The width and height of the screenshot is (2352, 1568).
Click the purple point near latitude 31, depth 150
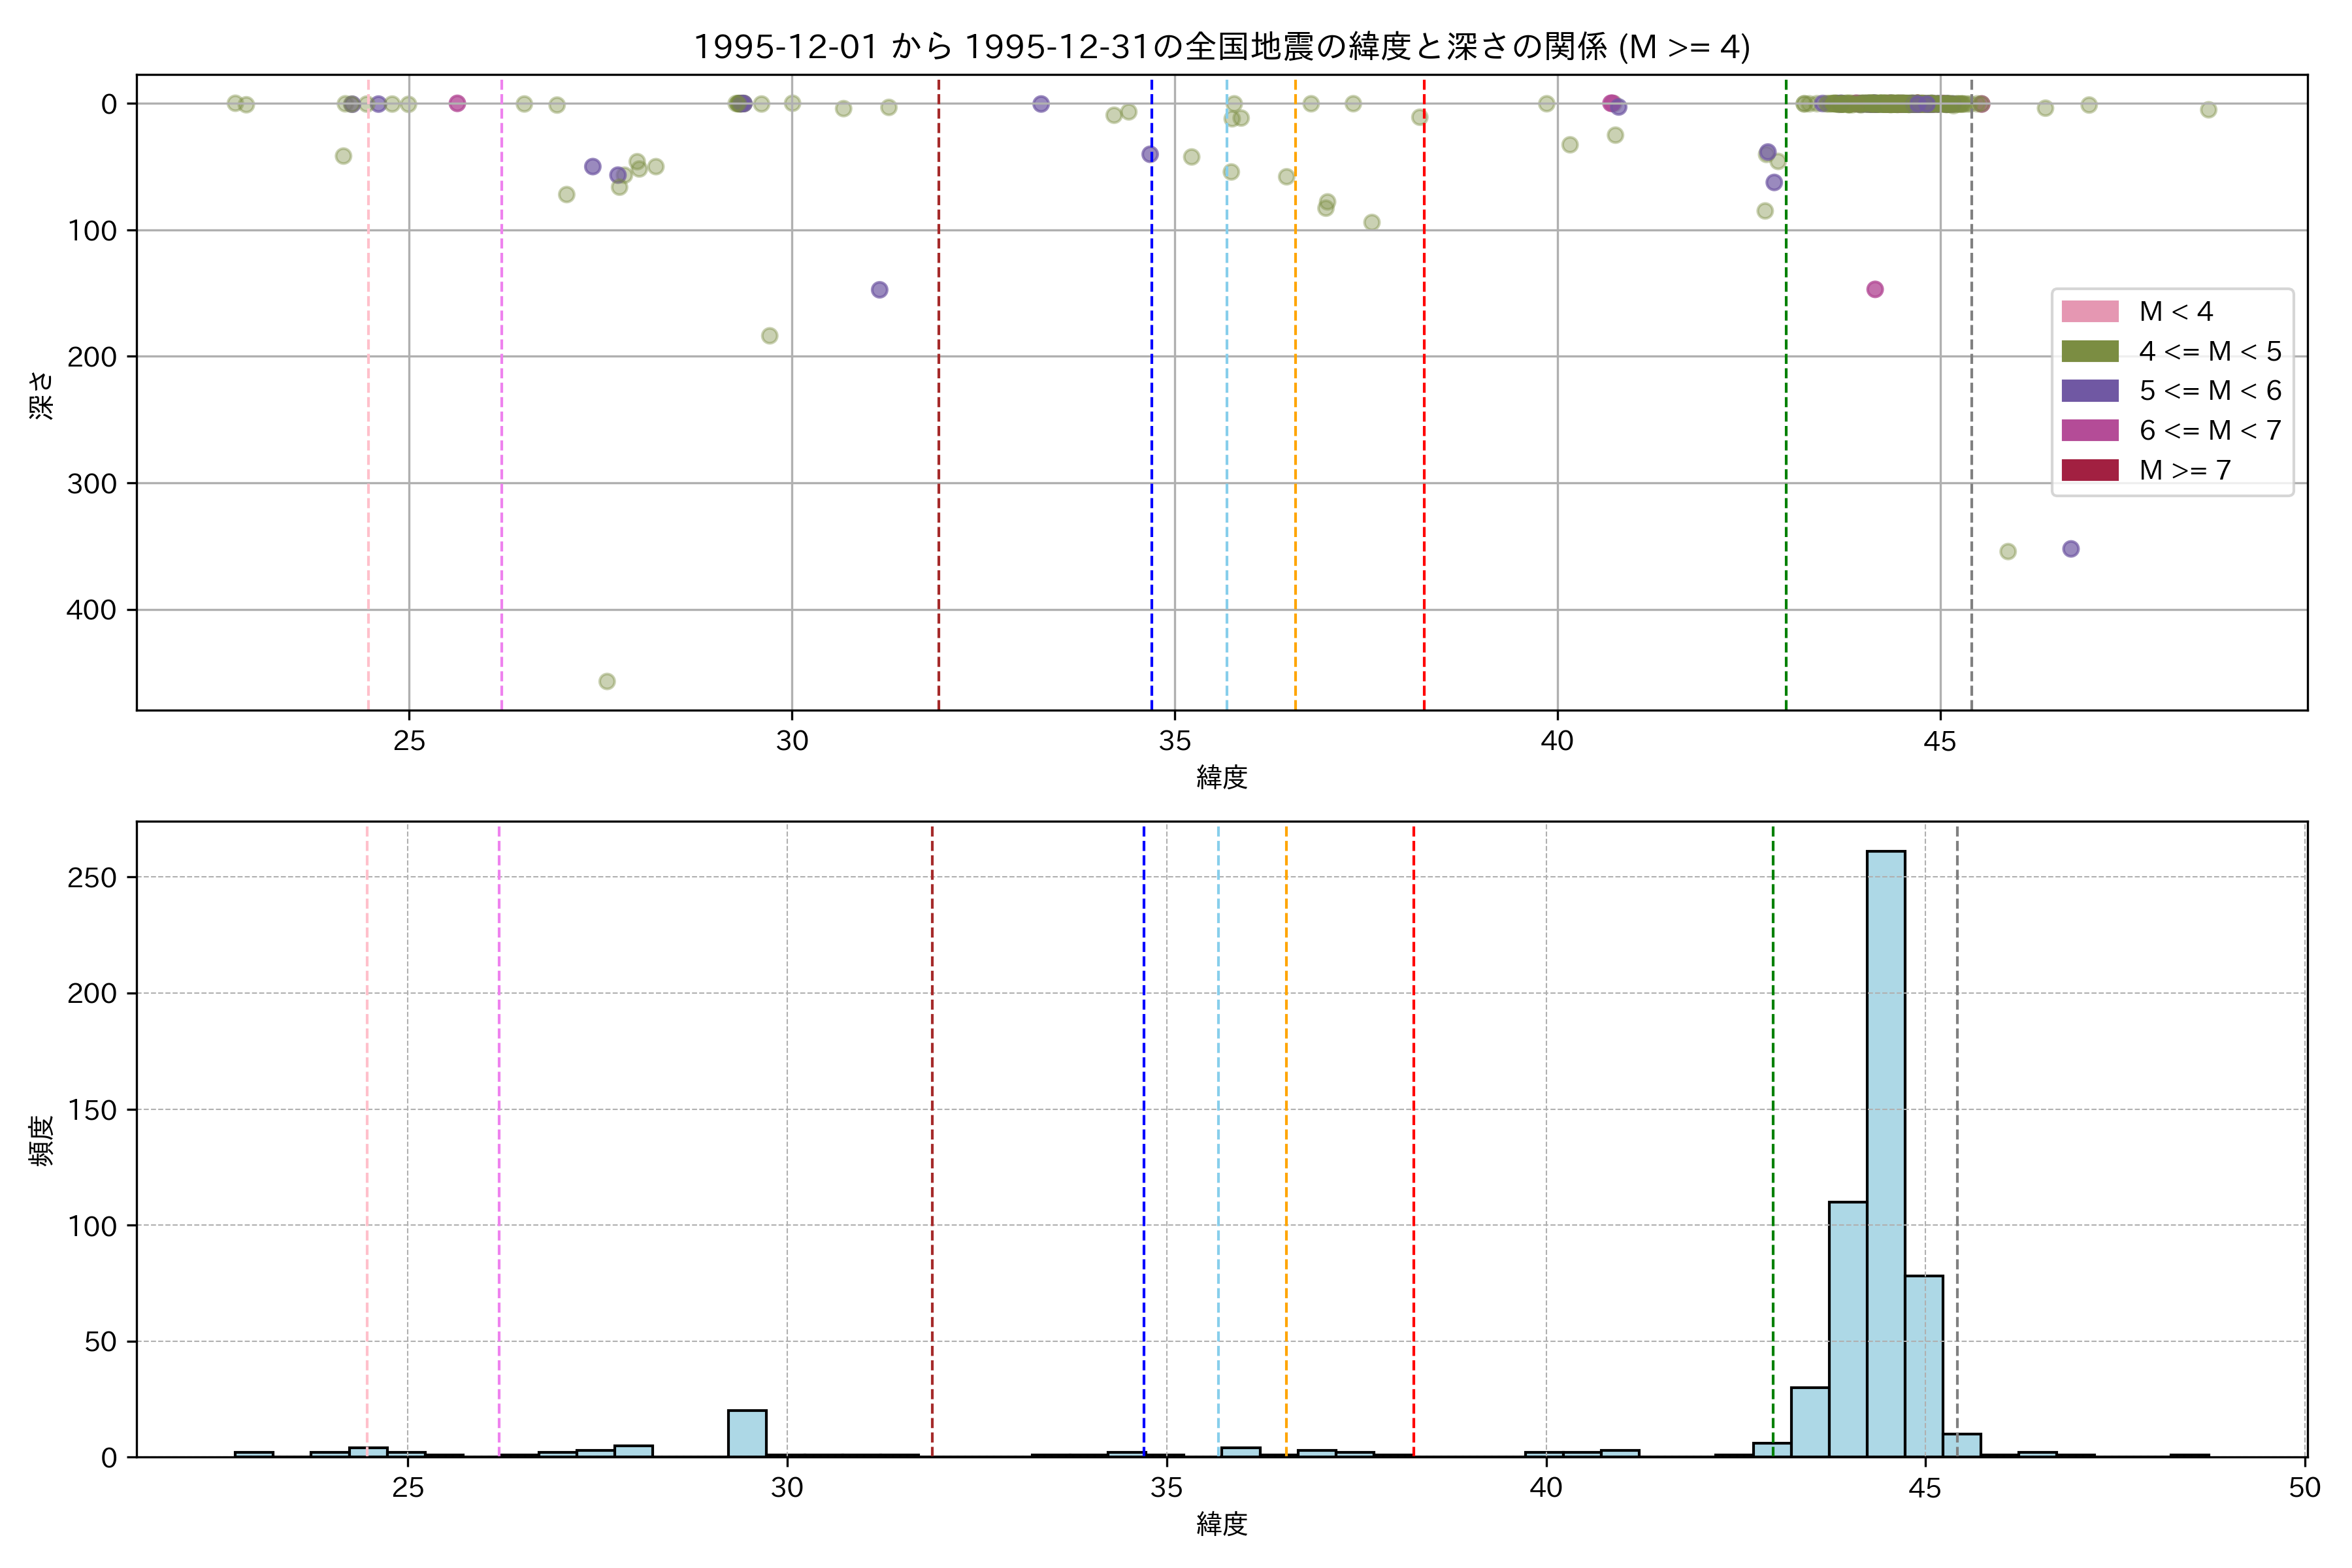pos(879,290)
